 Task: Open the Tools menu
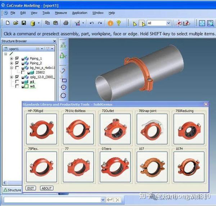[x=46, y=13]
